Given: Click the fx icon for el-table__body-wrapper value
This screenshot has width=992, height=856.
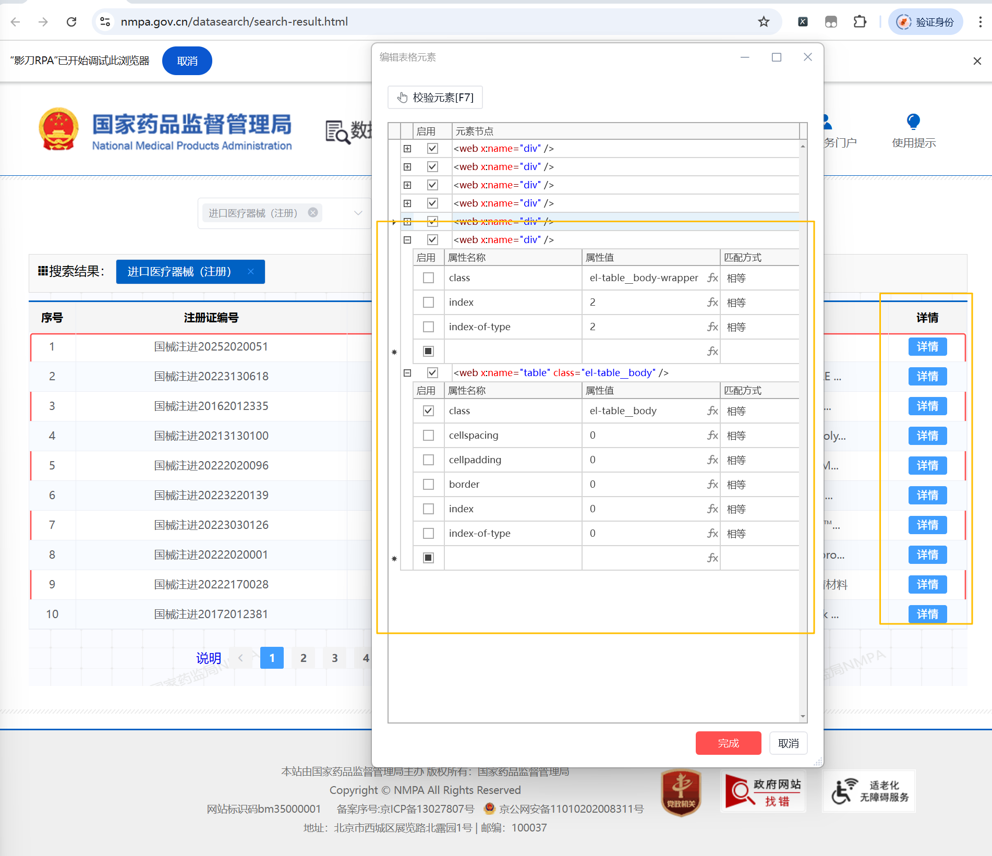Looking at the screenshot, I should pyautogui.click(x=712, y=278).
